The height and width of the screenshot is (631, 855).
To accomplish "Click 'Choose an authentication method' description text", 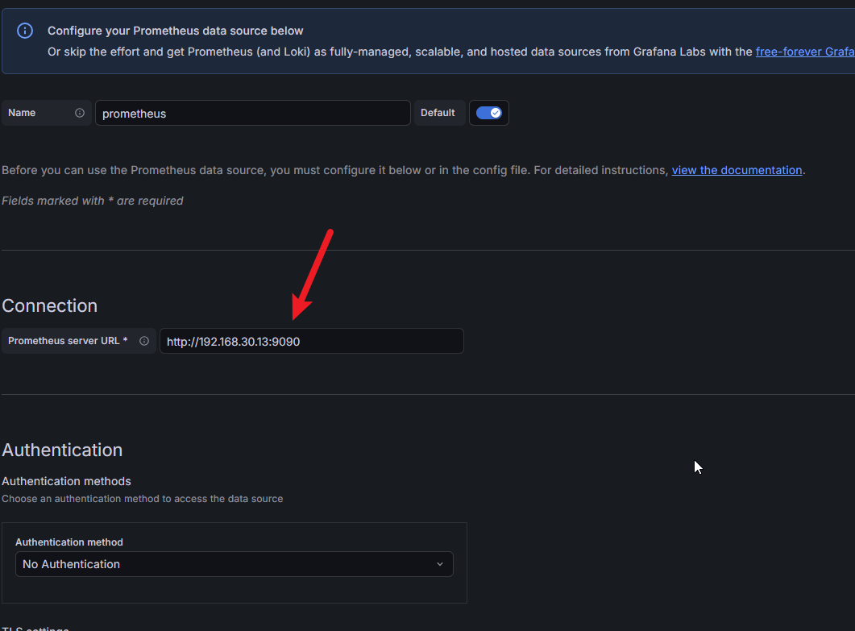I will point(143,499).
